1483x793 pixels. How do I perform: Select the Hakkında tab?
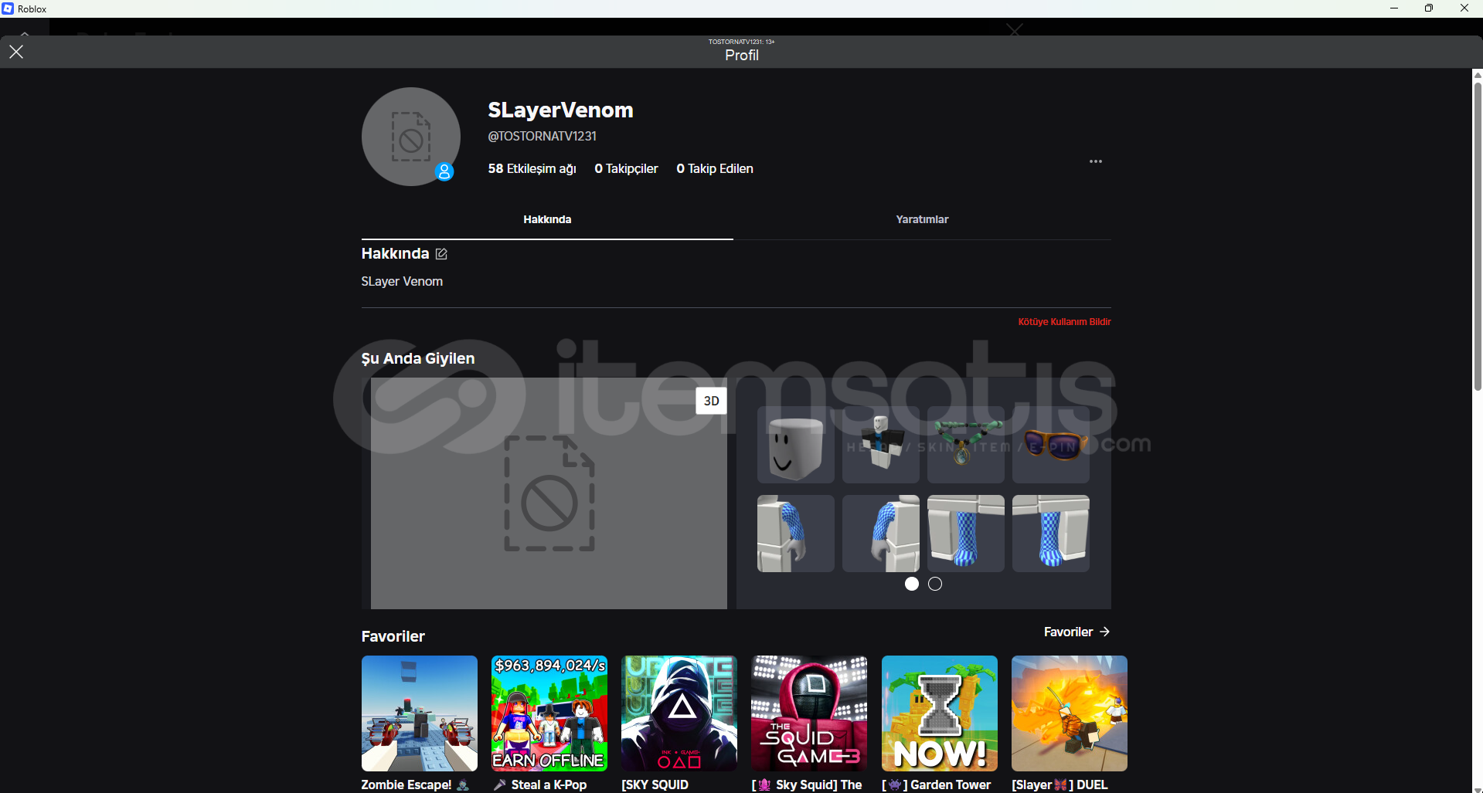tap(547, 219)
